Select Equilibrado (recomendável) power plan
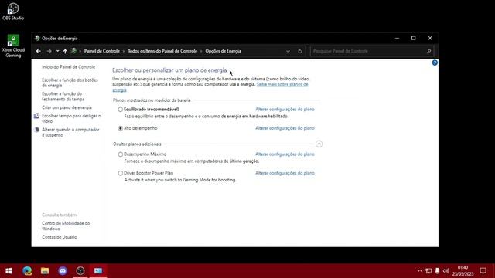495x278 pixels. pyautogui.click(x=121, y=110)
